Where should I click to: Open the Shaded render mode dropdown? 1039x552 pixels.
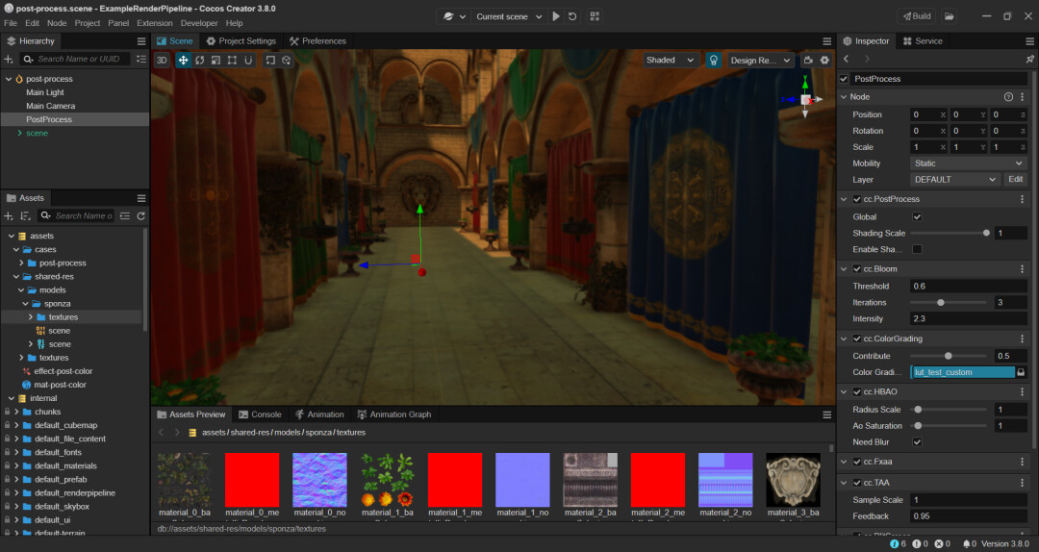point(671,60)
